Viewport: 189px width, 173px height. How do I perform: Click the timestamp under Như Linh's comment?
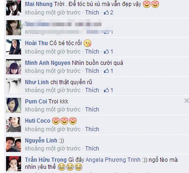coord(53,90)
